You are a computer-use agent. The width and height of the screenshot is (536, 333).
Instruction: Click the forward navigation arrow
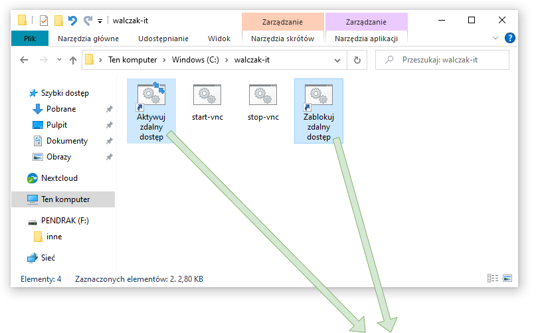click(44, 60)
